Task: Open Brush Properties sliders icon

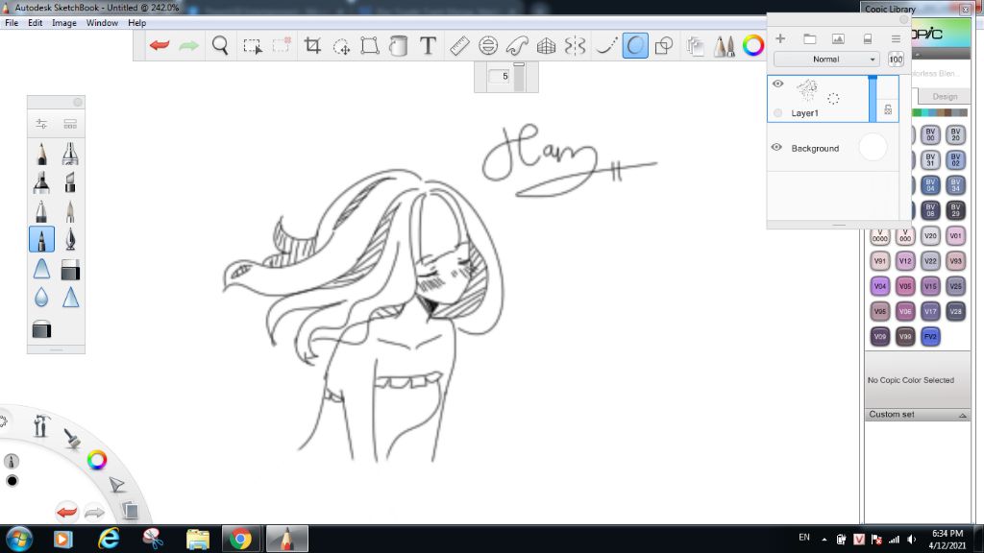Action: (x=41, y=124)
